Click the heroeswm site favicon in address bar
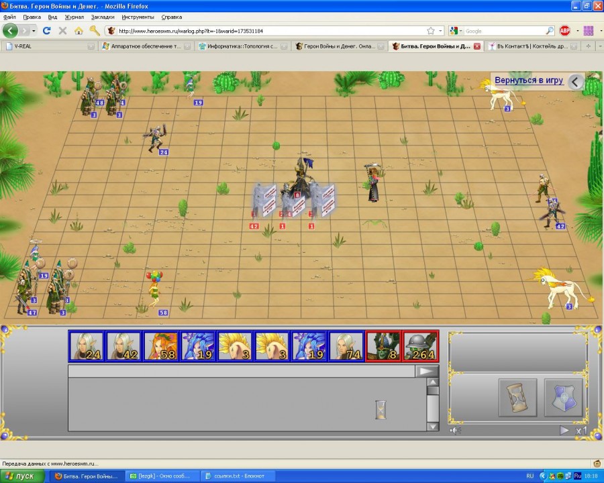The width and height of the screenshot is (604, 483). click(x=111, y=31)
